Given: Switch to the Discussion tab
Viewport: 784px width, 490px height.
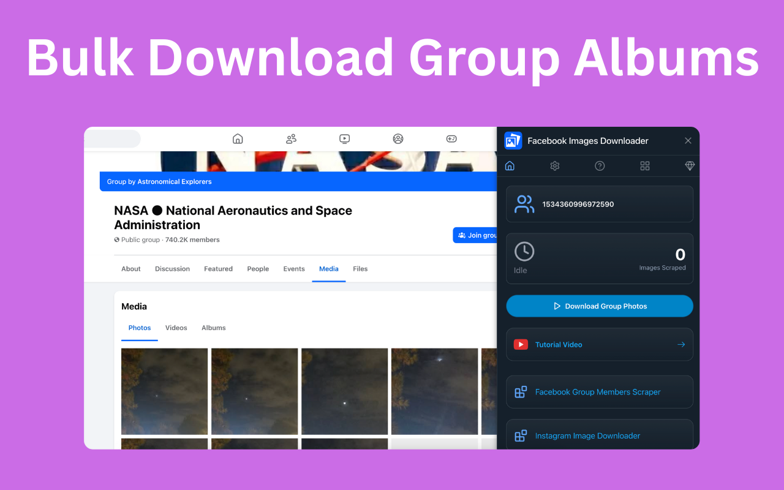Looking at the screenshot, I should [x=172, y=269].
